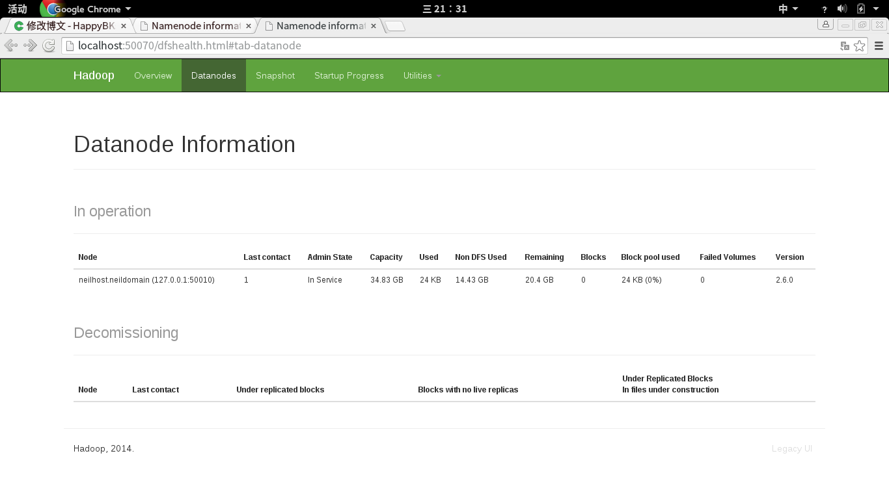
Task: Expand the Utilities dropdown
Action: (422, 75)
